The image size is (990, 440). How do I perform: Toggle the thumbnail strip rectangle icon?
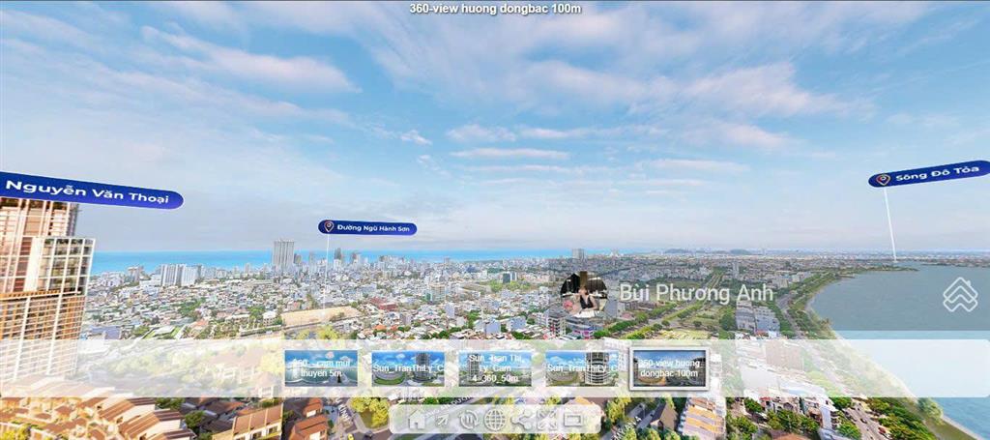tap(573, 420)
